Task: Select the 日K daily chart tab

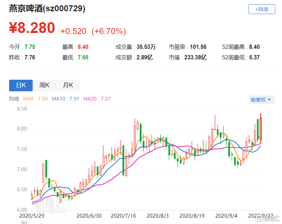Action: click(21, 85)
